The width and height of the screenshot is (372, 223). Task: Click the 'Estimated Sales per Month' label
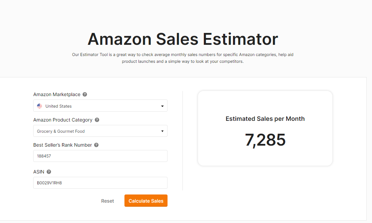265,119
